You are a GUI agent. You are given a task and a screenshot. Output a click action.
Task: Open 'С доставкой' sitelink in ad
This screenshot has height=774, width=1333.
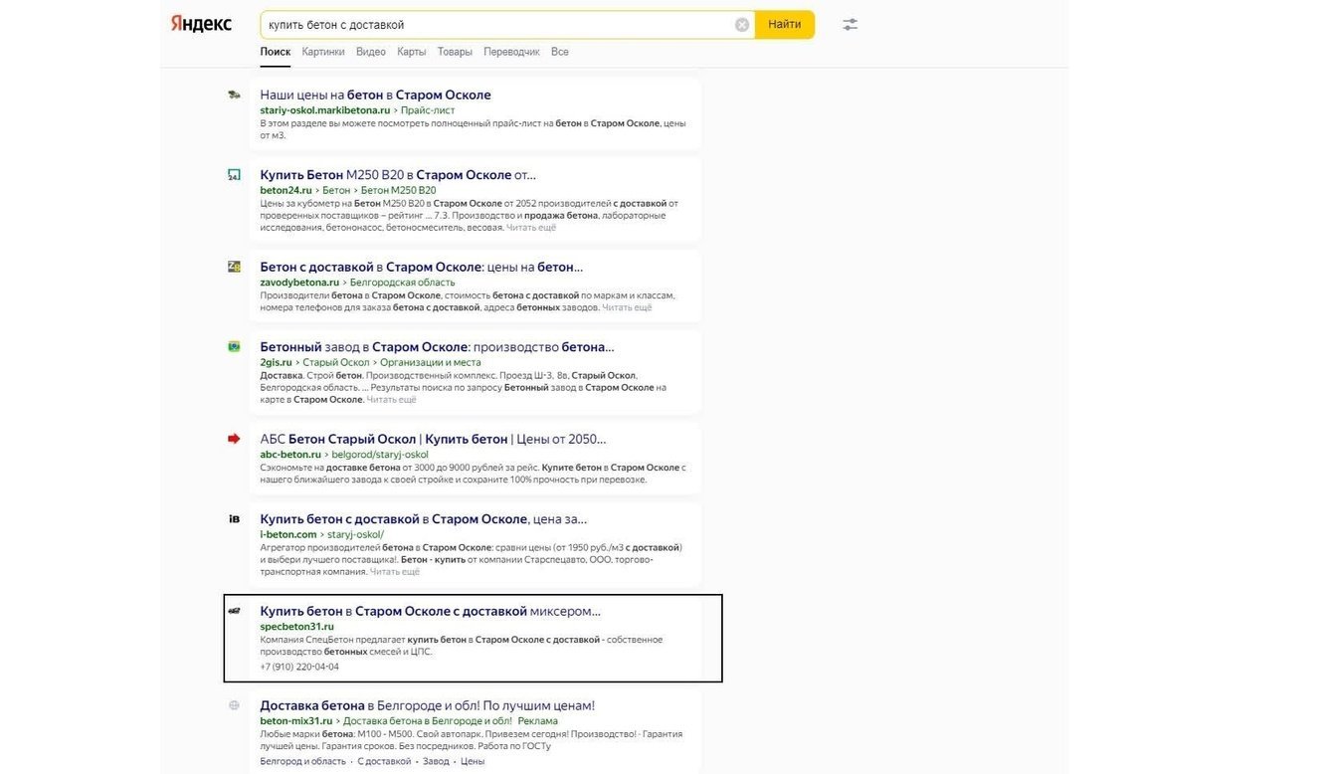(x=384, y=761)
